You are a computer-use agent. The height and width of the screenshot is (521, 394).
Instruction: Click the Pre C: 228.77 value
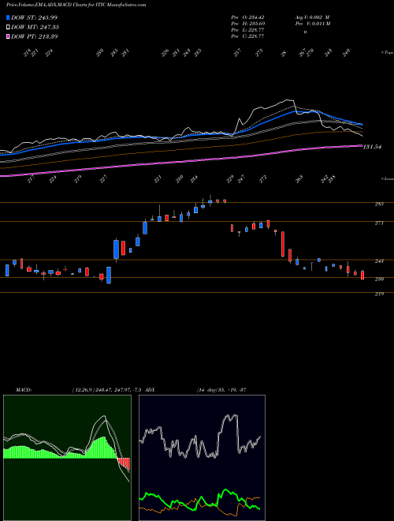247,36
